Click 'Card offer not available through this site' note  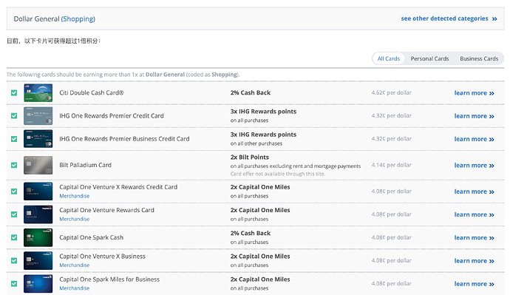[277, 174]
